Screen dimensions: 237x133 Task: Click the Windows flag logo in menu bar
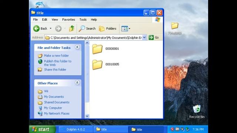pos(157,20)
